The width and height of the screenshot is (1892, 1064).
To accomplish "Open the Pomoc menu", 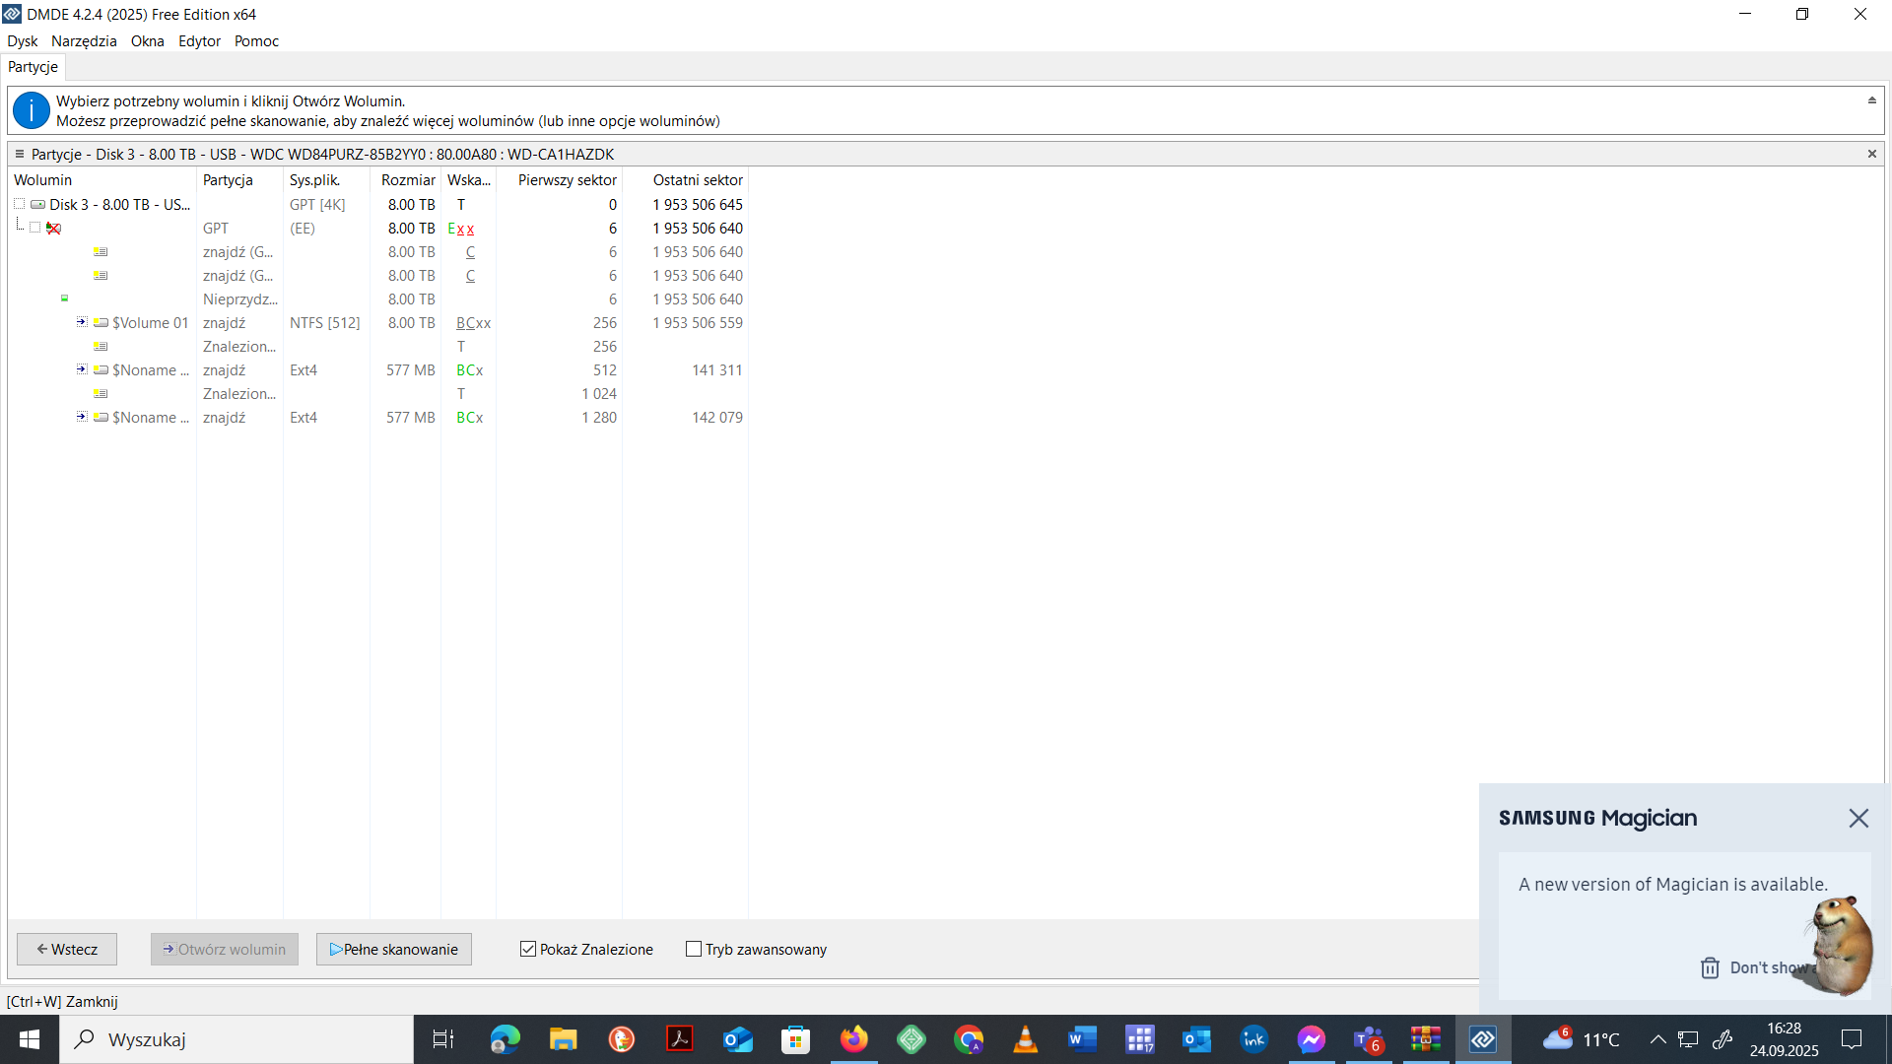I will (x=256, y=41).
